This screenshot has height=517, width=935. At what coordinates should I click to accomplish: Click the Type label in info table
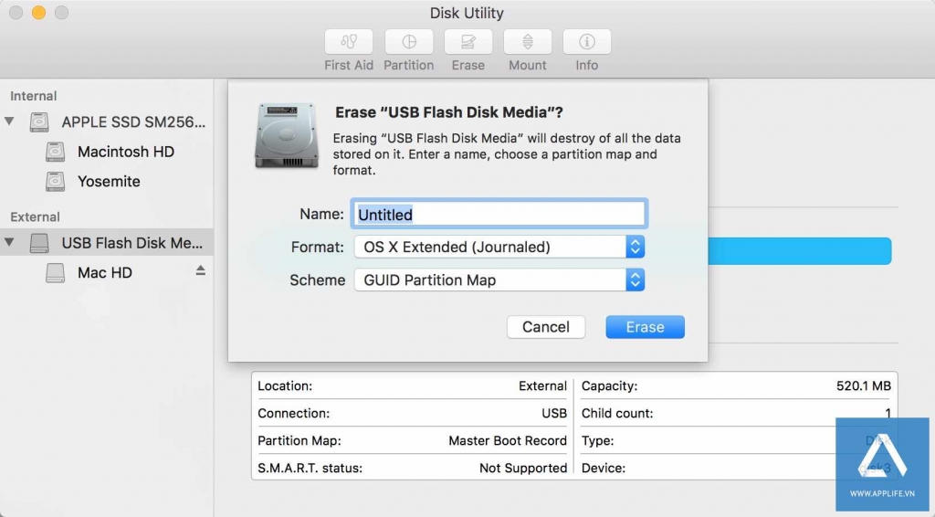click(x=597, y=440)
